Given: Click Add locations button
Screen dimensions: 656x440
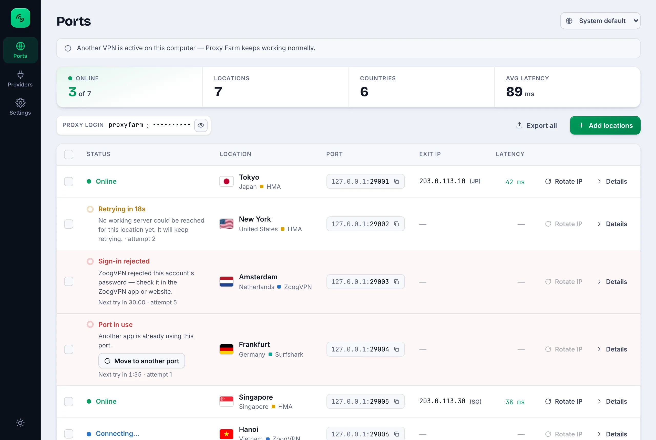Looking at the screenshot, I should pyautogui.click(x=605, y=125).
